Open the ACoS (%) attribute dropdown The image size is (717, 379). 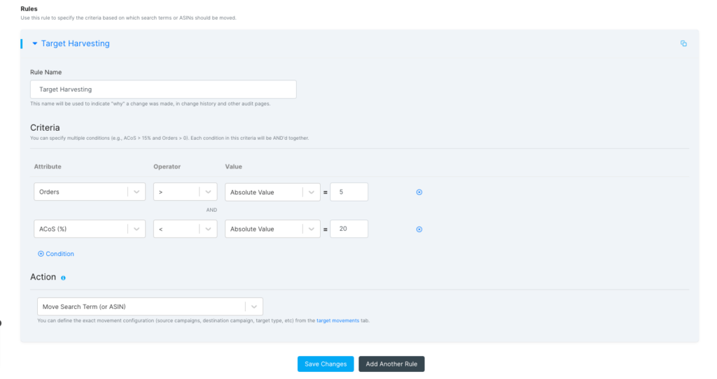click(90, 229)
